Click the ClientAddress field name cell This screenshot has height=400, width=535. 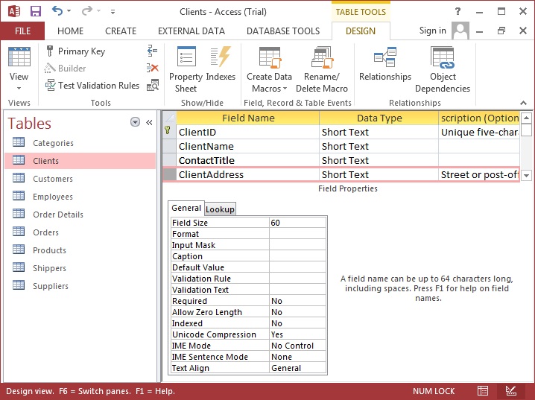(248, 174)
